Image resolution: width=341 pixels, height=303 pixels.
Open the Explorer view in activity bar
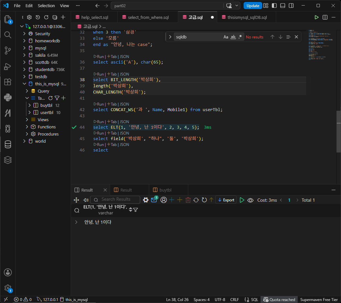(8, 19)
